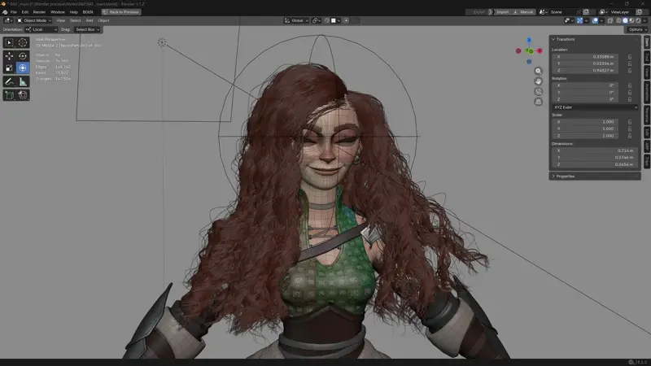Click the new scene icon
Viewport: 651px width, 366px height.
tap(586, 12)
